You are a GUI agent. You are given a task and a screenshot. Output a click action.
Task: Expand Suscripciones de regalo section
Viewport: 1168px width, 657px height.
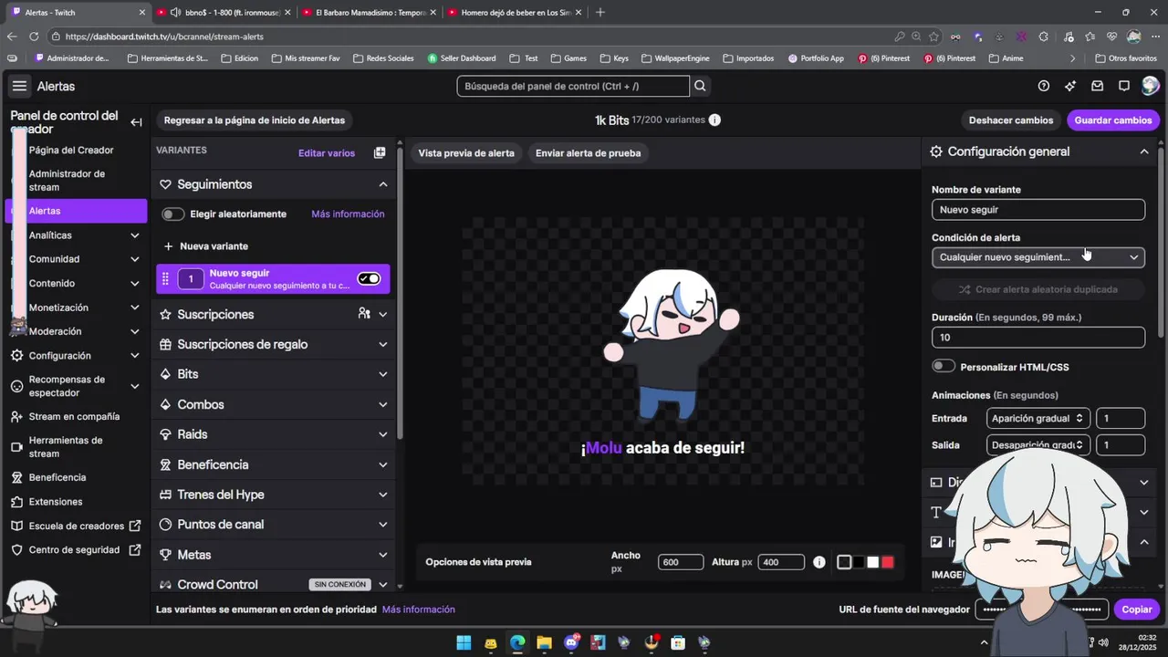[383, 344]
